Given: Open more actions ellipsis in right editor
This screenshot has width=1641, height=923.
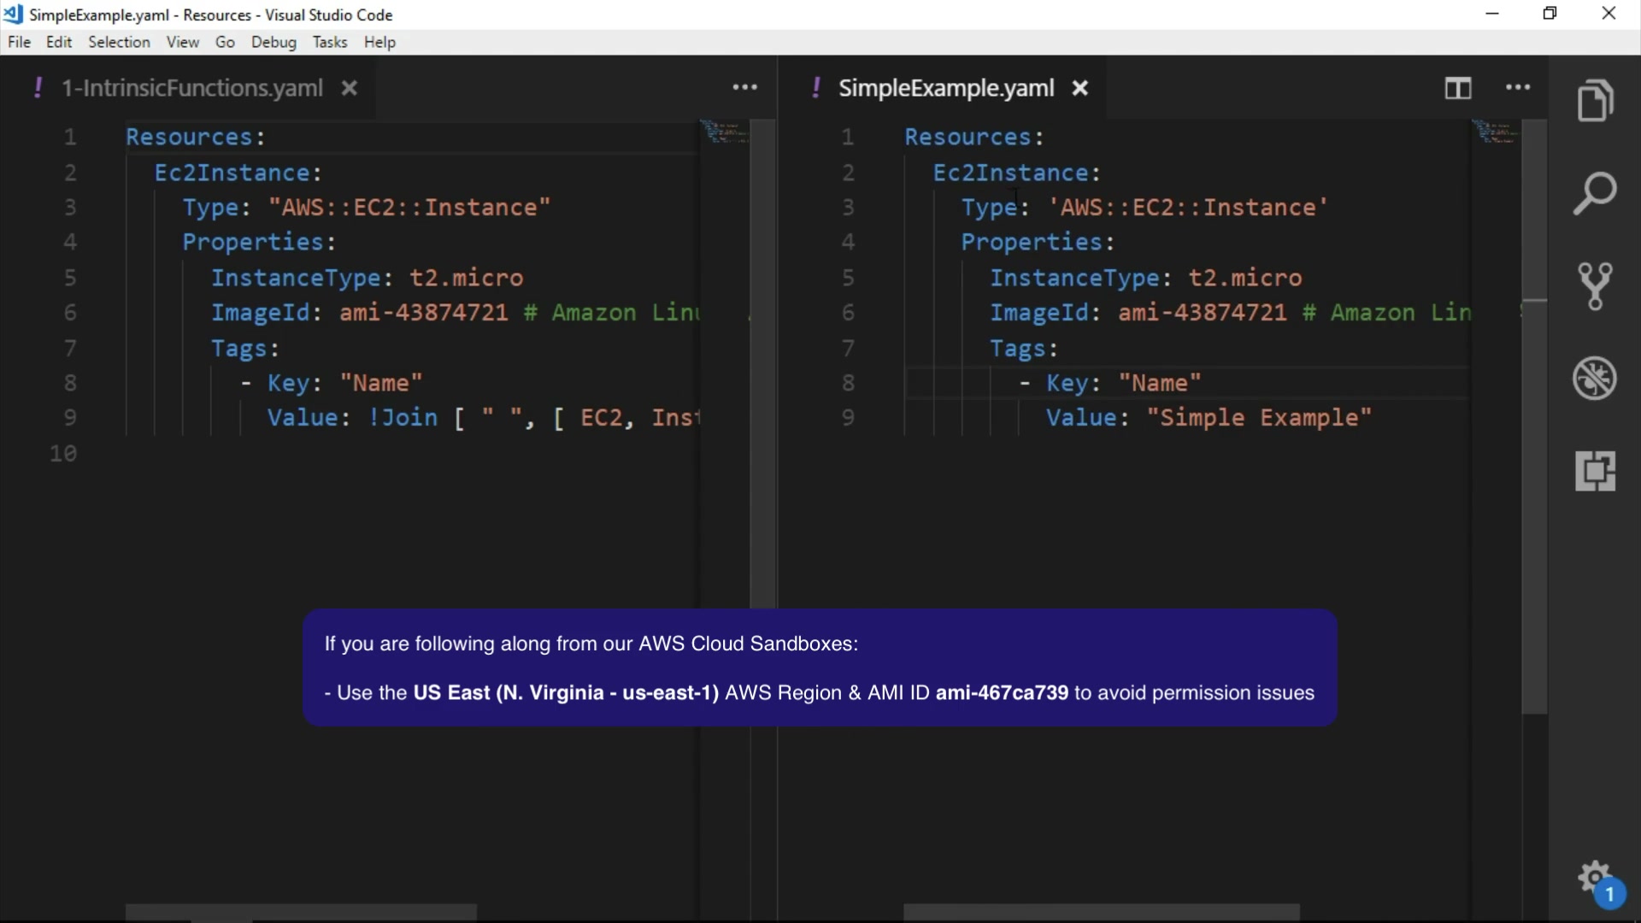Looking at the screenshot, I should pyautogui.click(x=1518, y=87).
